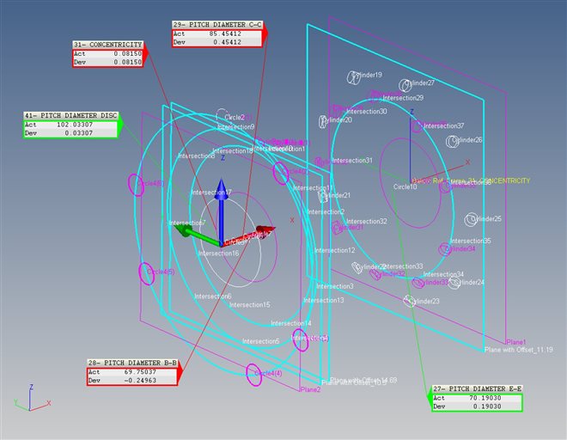The height and width of the screenshot is (440, 567).
Task: Select the 28- PITCH DIAMETER B-B callout header
Action: tap(133, 363)
